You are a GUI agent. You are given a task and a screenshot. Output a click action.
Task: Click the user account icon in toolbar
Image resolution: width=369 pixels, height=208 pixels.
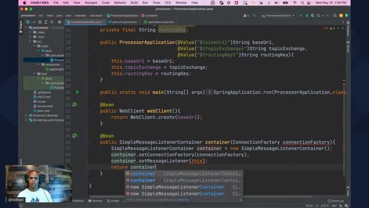pyautogui.click(x=246, y=16)
